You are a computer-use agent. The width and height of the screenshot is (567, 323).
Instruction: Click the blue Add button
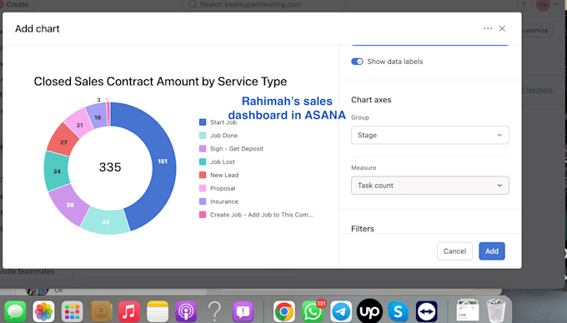[x=492, y=251]
